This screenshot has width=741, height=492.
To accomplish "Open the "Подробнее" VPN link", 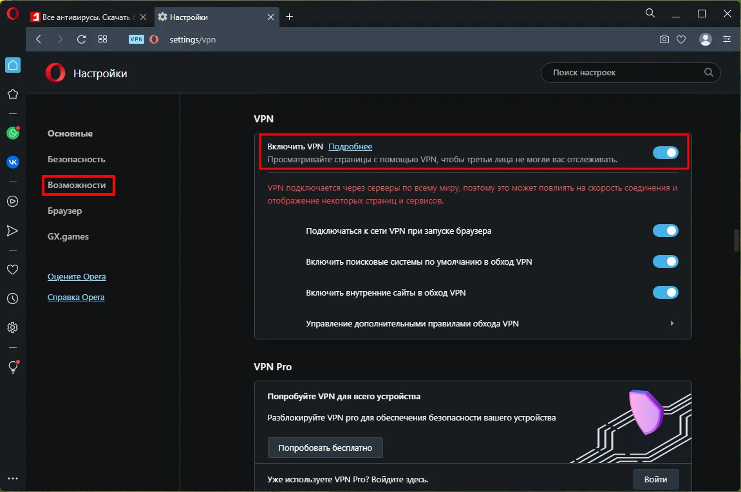I will [x=350, y=147].
